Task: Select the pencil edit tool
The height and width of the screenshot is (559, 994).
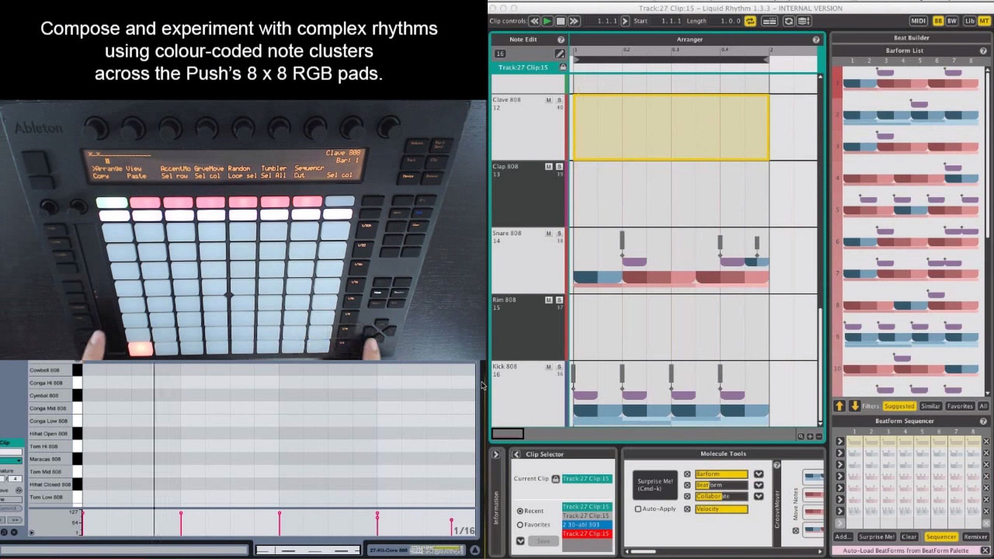Action: [560, 54]
